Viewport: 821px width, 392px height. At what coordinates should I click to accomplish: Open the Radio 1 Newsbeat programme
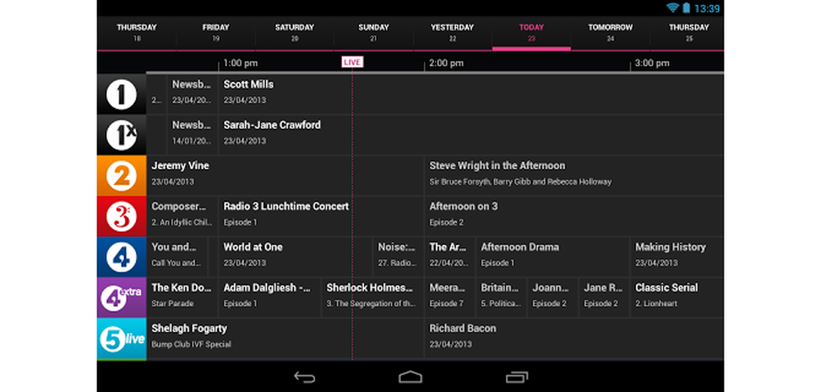tap(192, 95)
